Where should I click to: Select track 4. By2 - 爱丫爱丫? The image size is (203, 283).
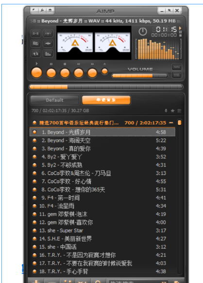(x=102, y=157)
